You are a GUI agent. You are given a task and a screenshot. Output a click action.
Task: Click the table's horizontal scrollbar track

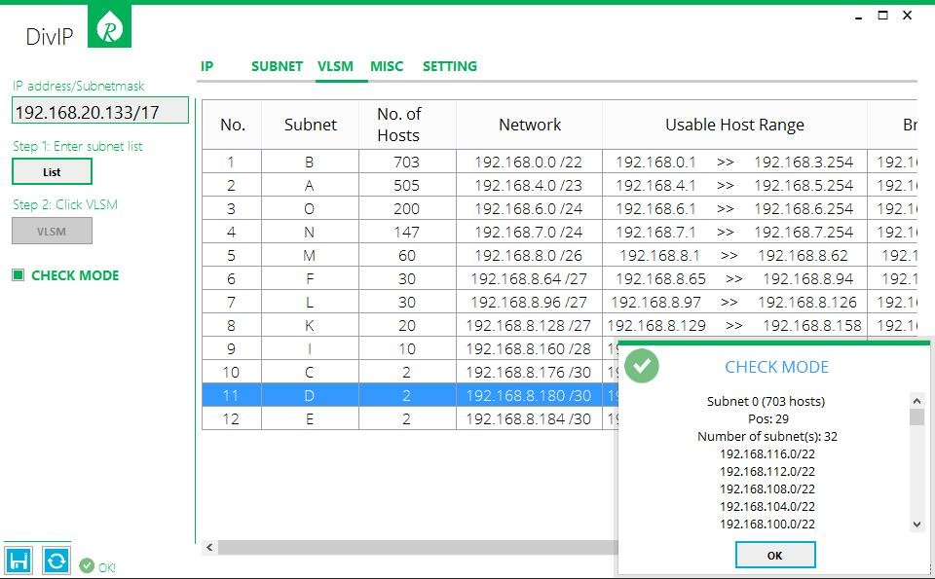[x=418, y=547]
